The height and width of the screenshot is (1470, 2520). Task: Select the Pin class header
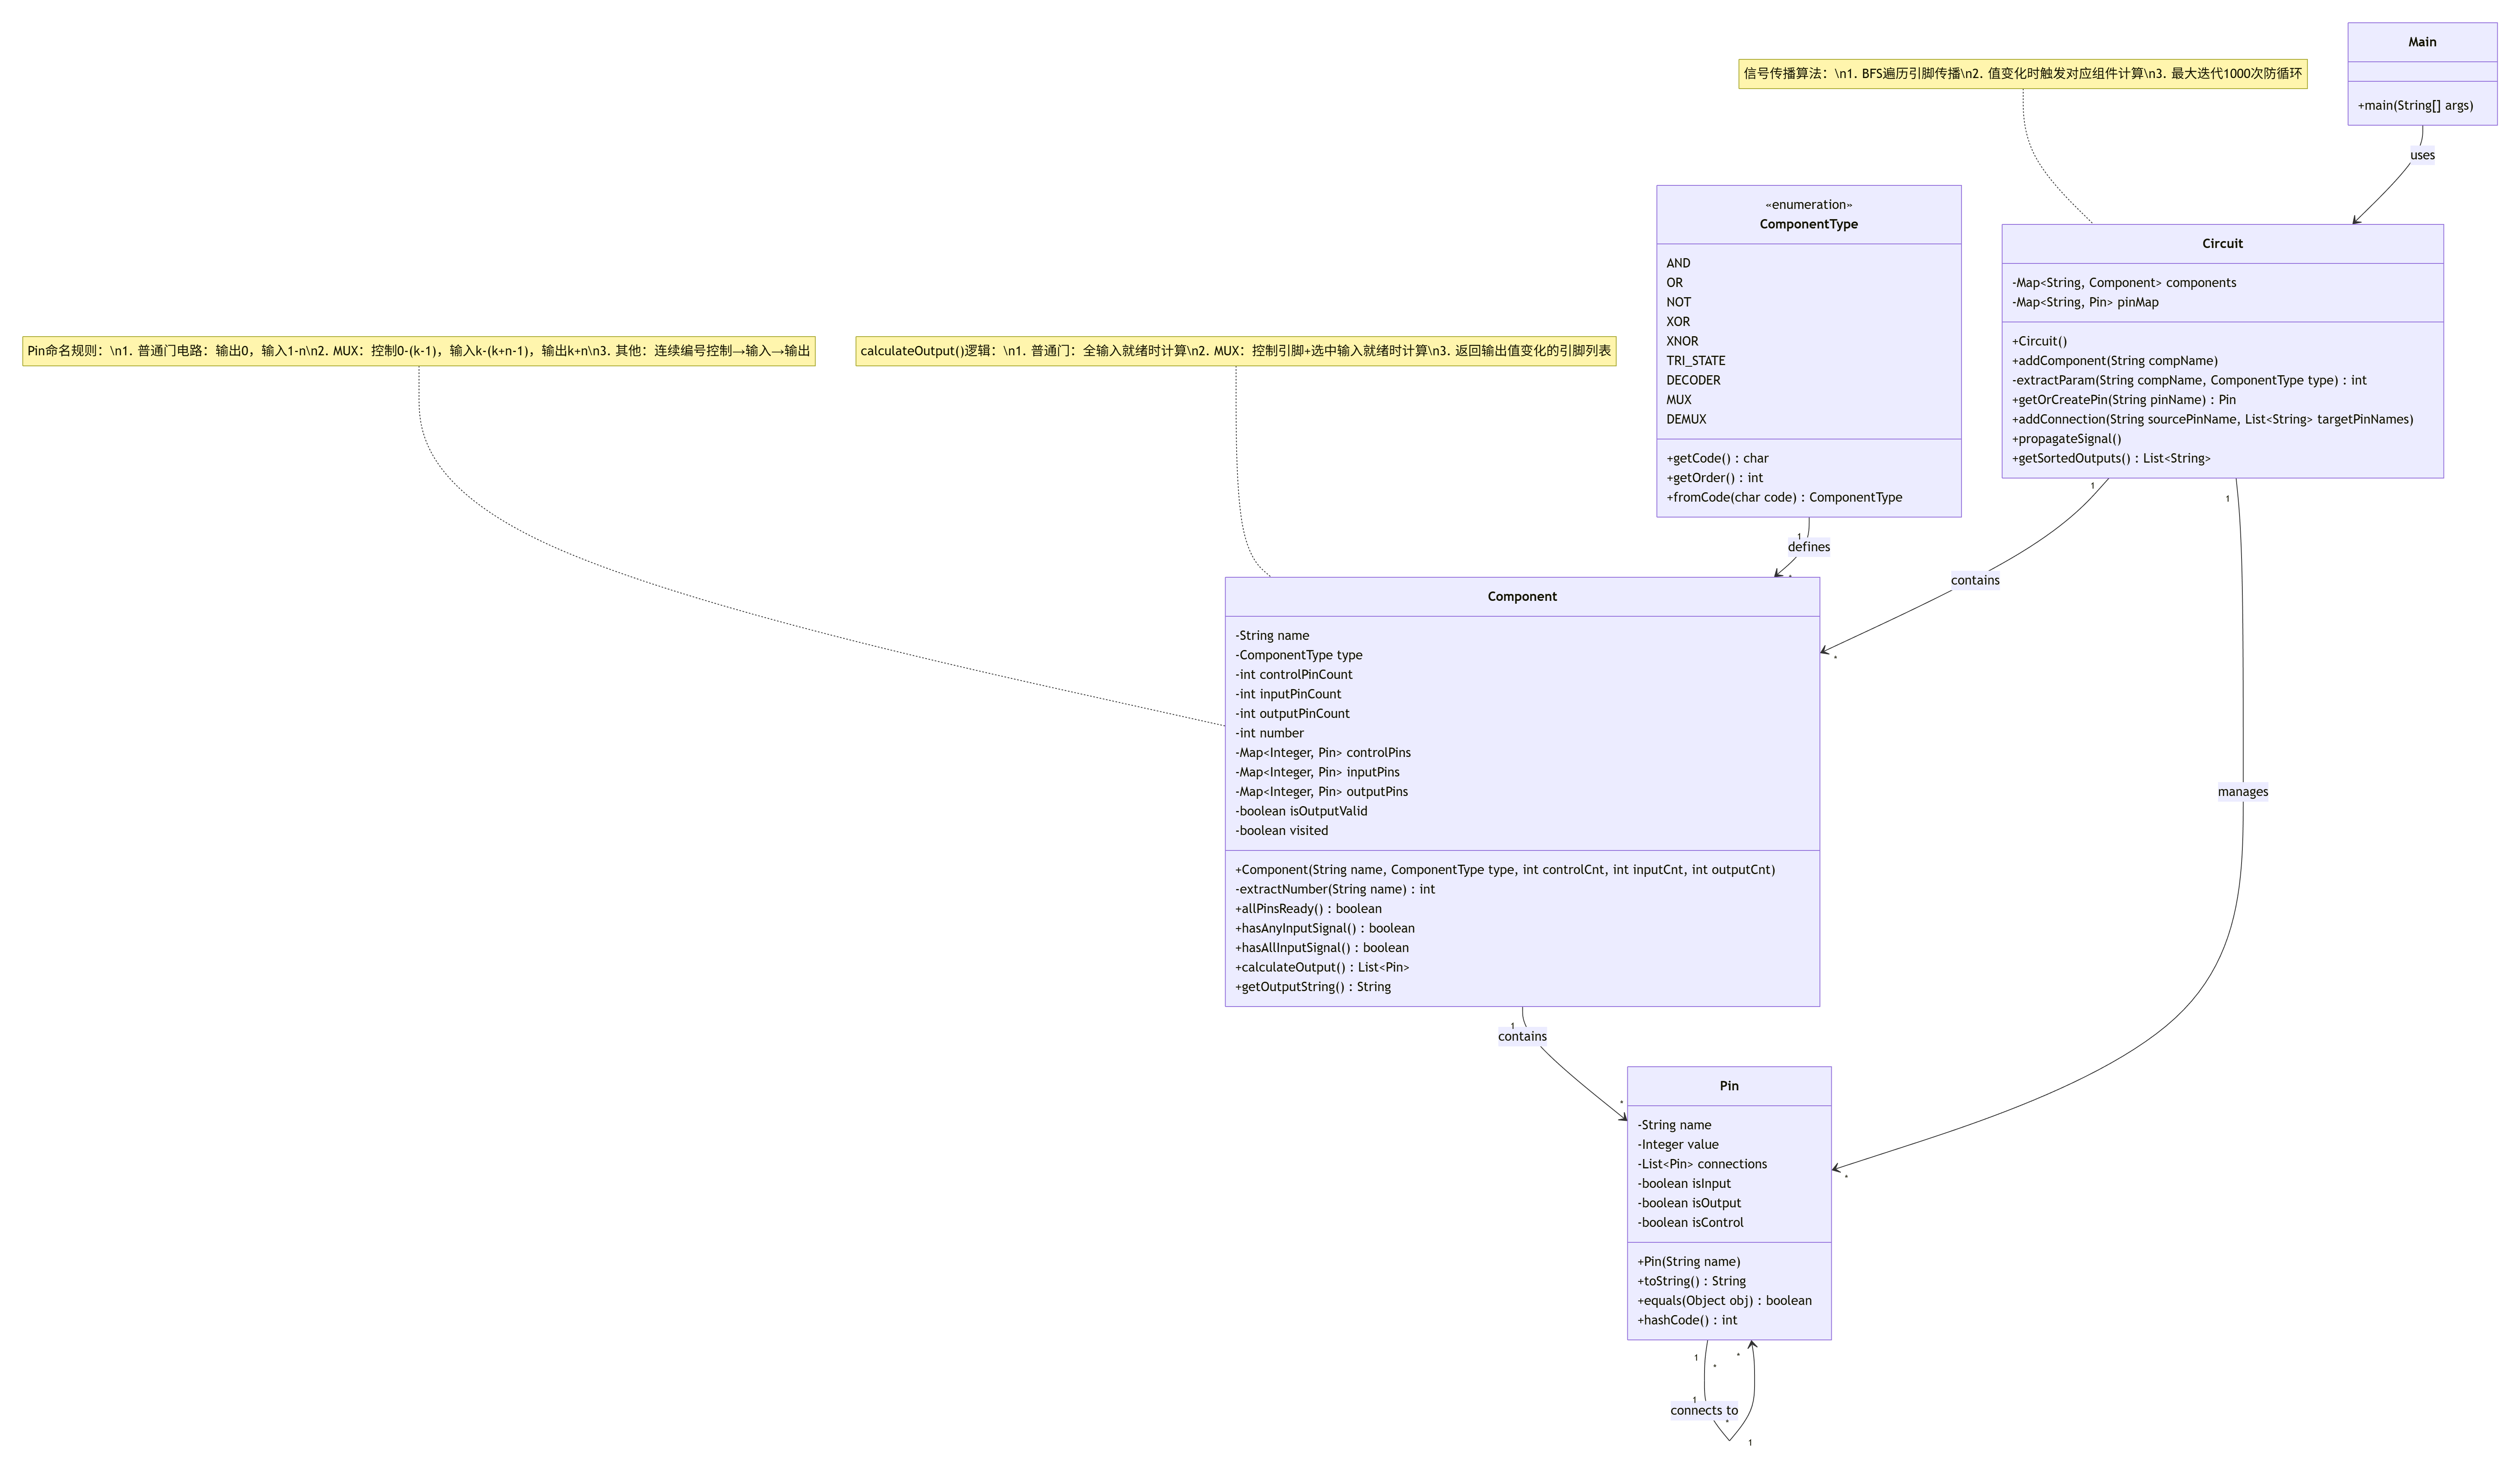(1728, 1086)
